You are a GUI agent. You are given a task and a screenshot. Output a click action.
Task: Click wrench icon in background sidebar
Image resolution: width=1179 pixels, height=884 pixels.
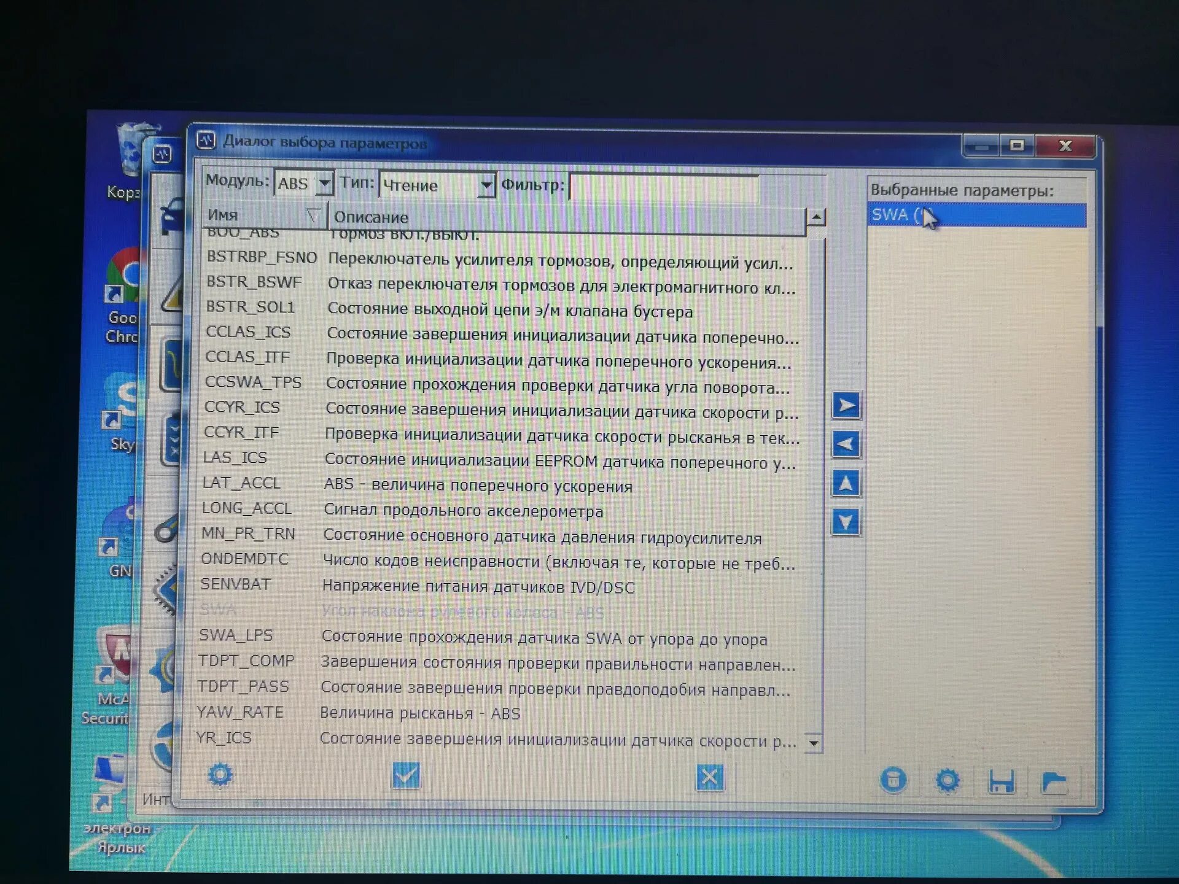167,528
